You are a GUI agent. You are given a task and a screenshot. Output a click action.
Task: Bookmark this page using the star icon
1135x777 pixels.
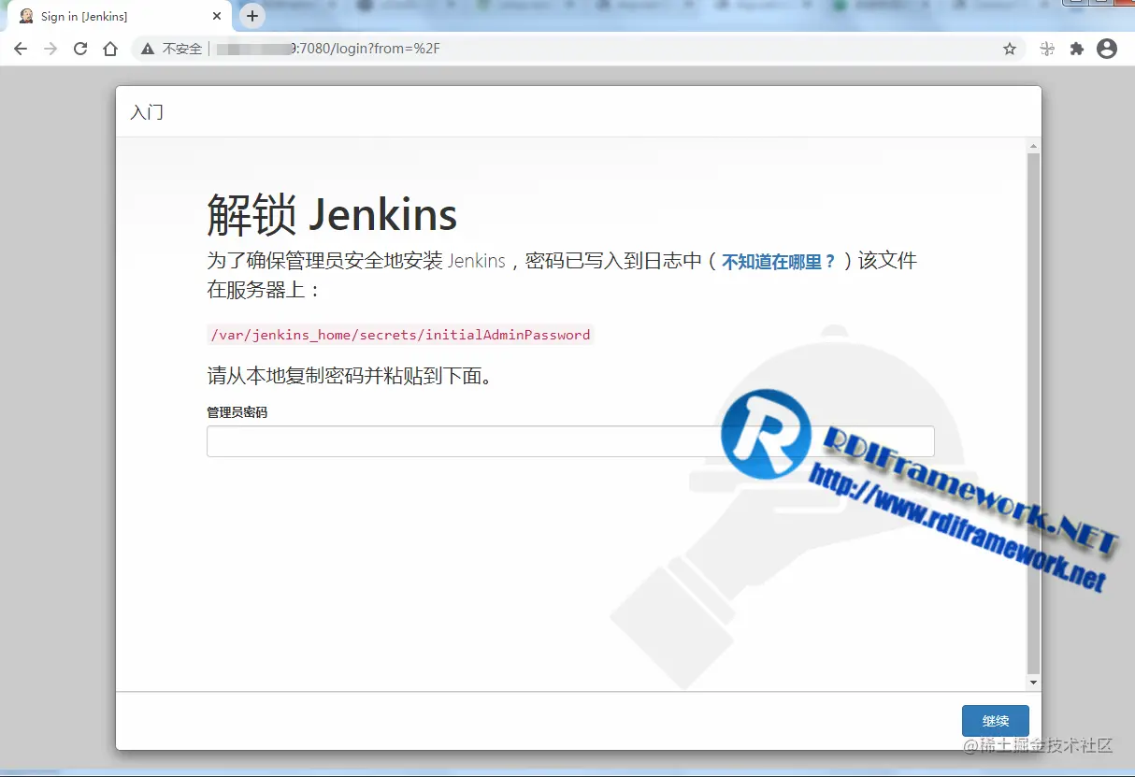point(1009,48)
